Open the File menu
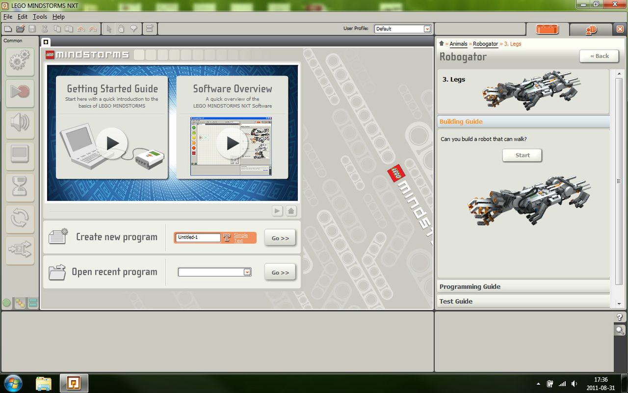Screen dimensions: 628x393 coord(8,17)
